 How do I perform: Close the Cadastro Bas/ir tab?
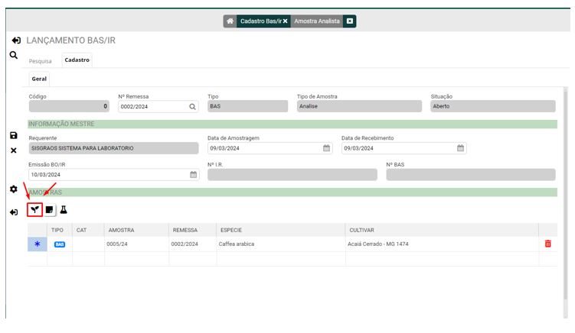point(286,21)
